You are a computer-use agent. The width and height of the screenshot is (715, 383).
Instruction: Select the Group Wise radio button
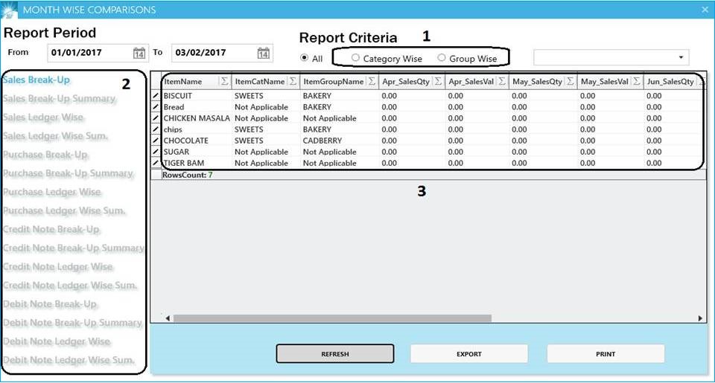pos(442,58)
